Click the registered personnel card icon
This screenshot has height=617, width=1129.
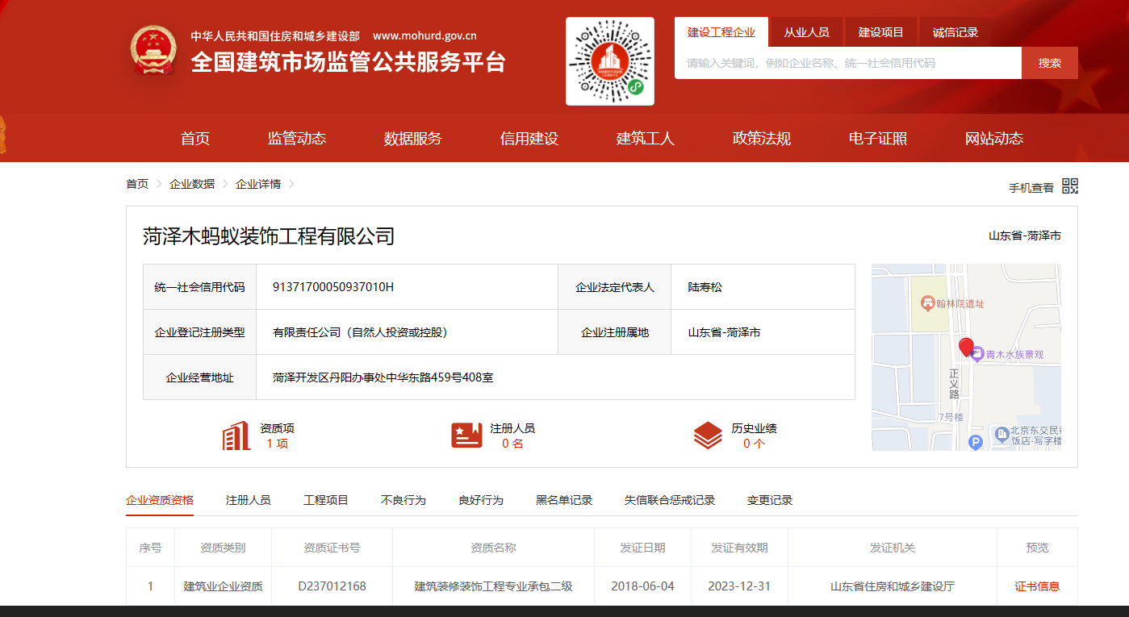pyautogui.click(x=466, y=436)
